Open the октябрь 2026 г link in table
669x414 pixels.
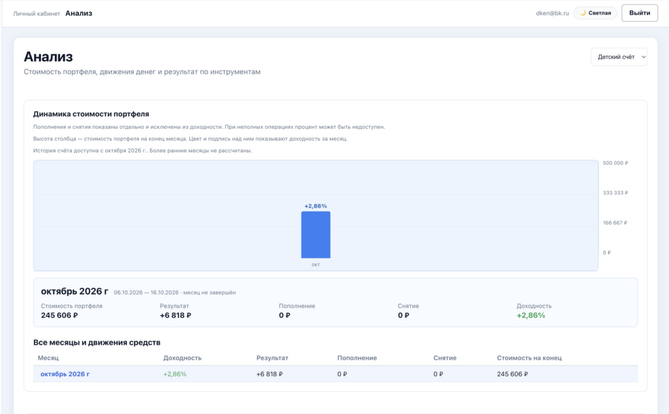(x=65, y=374)
